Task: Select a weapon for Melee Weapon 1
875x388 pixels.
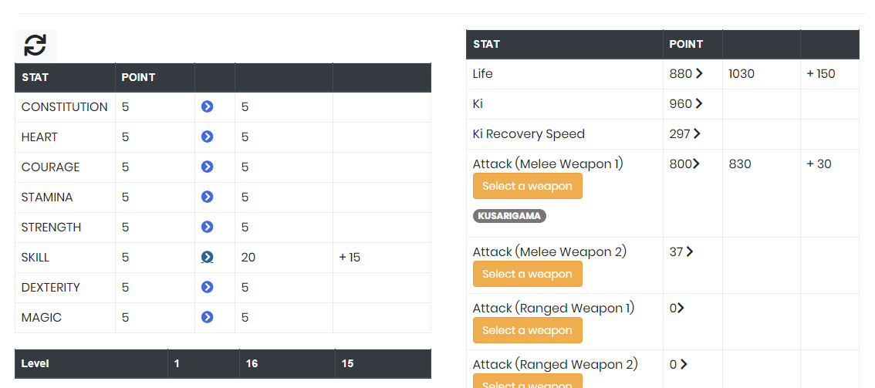Action: tap(527, 186)
